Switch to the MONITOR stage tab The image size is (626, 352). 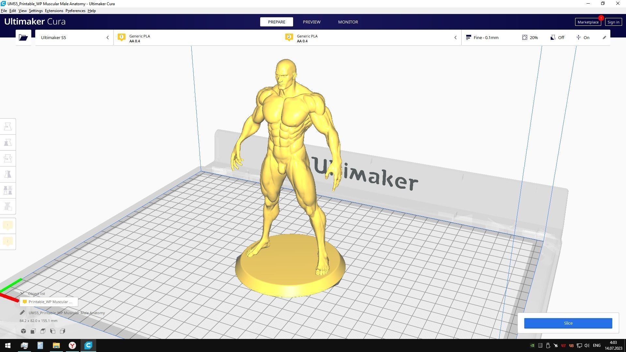(348, 22)
